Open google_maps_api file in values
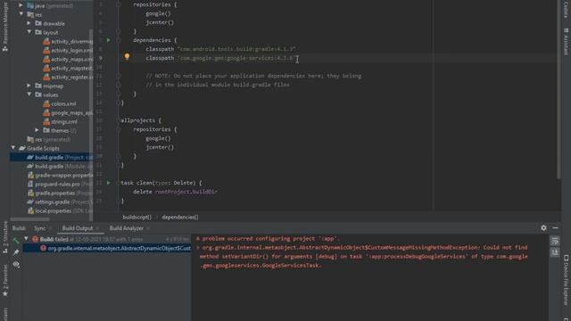571x321 pixels. [x=68, y=113]
